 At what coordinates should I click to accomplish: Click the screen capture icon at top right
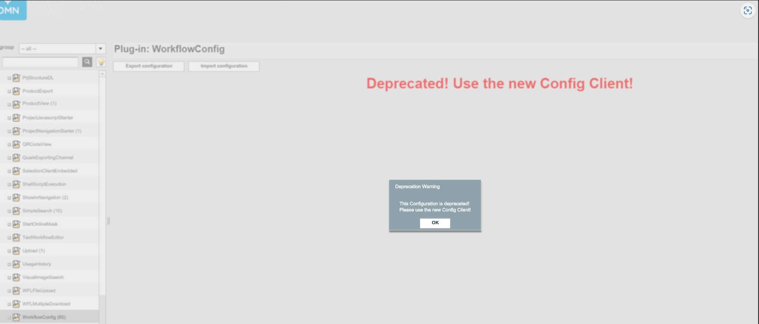[x=748, y=10]
